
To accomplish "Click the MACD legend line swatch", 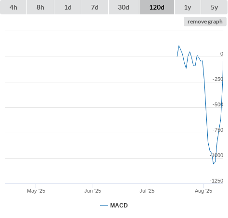I will 104,206.
